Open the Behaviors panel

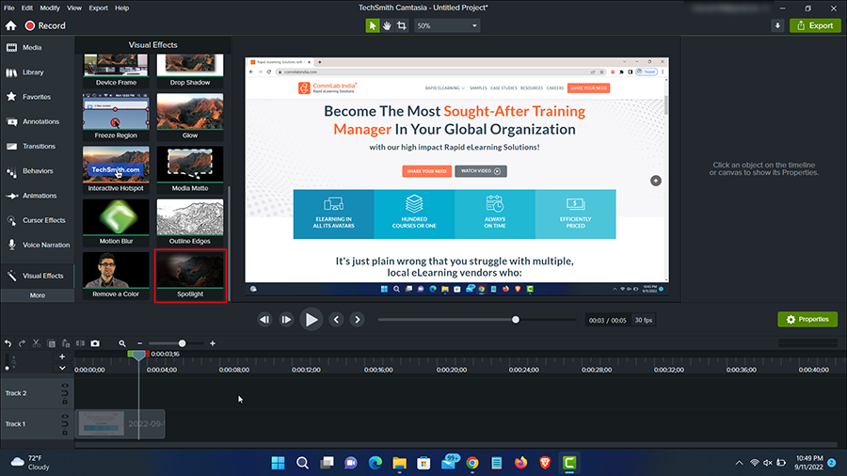coord(38,171)
